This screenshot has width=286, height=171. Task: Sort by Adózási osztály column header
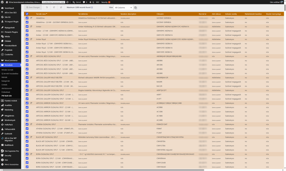tap(231, 14)
